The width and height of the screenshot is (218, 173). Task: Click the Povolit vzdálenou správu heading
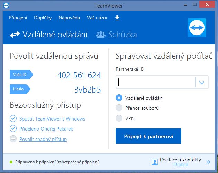coord(54,56)
